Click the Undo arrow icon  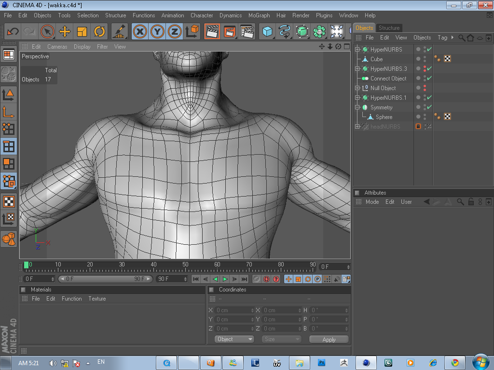pyautogui.click(x=13, y=31)
